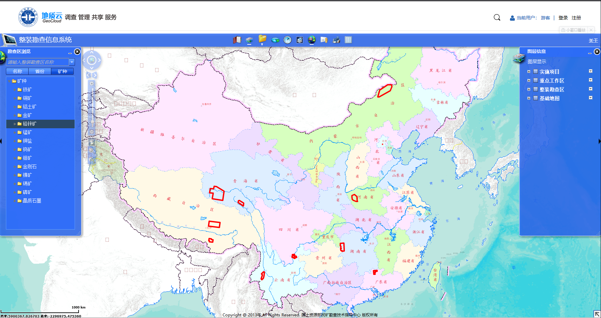Click the globe center of navigation wheel
This screenshot has height=318, width=601.
pos(92,60)
